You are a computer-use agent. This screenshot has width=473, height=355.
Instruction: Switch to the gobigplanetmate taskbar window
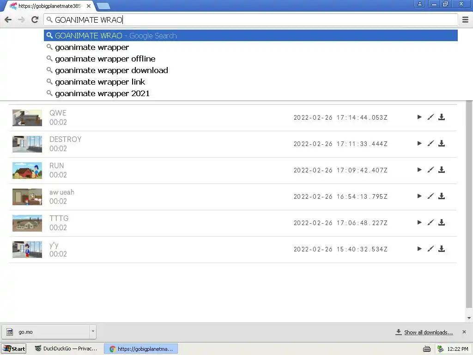(141, 349)
